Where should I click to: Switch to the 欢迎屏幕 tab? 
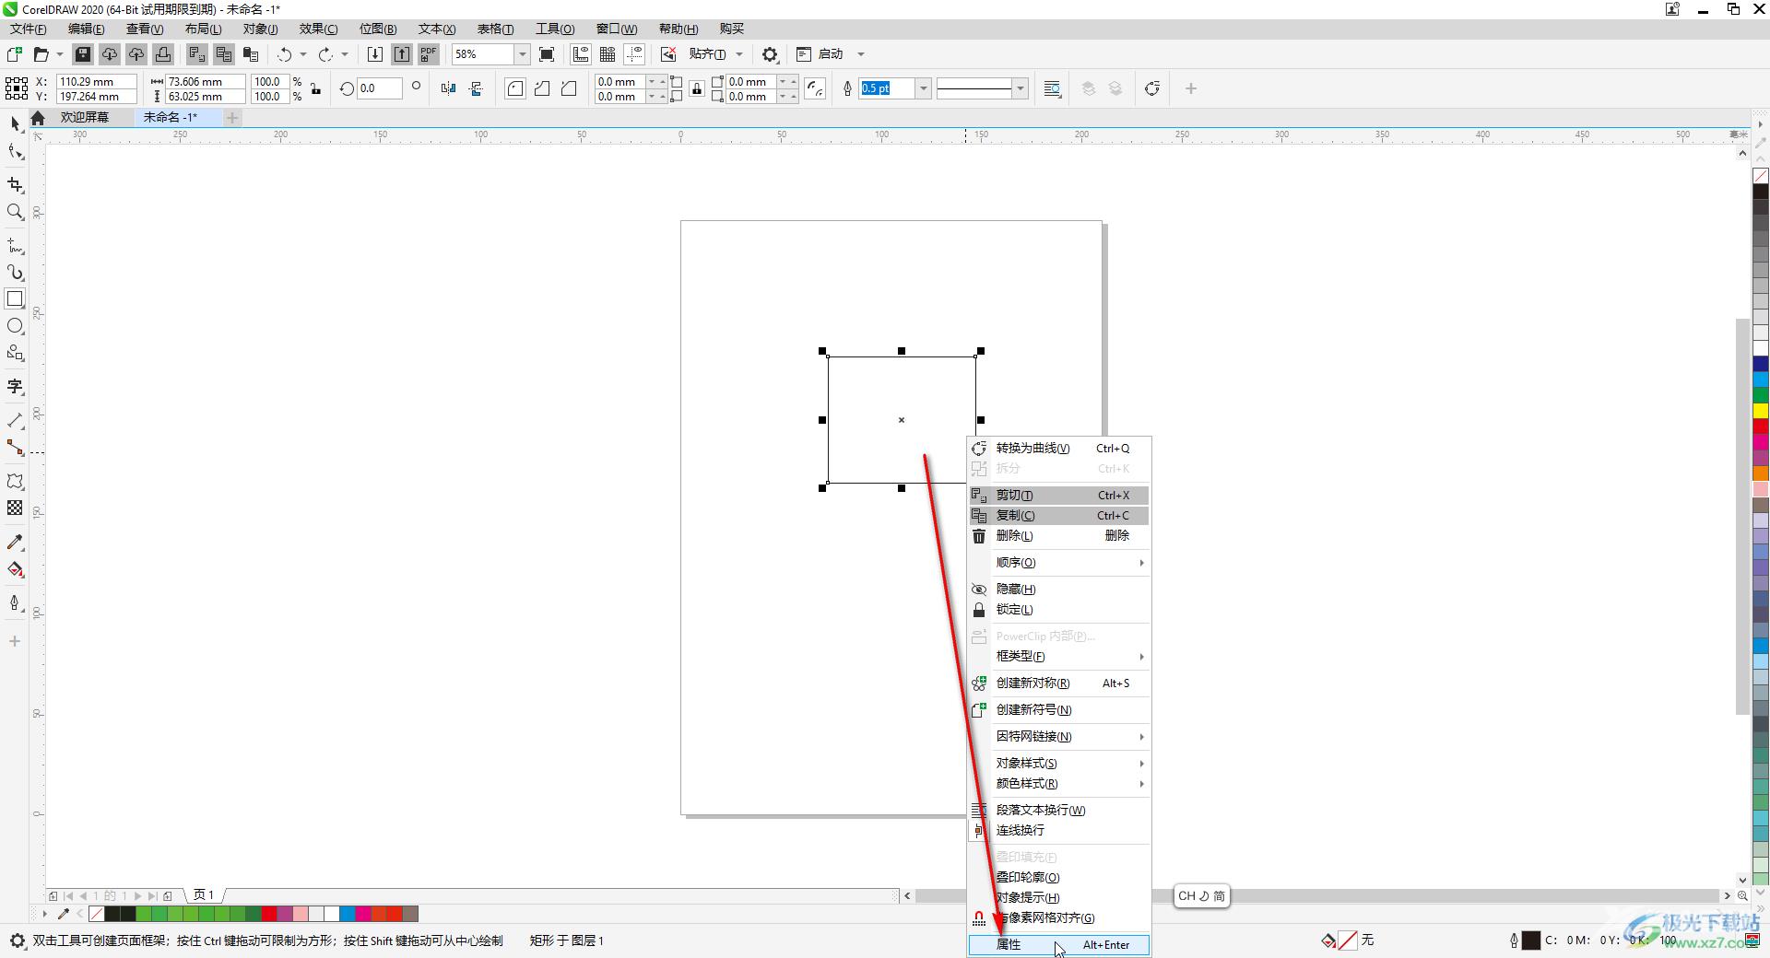tap(85, 117)
